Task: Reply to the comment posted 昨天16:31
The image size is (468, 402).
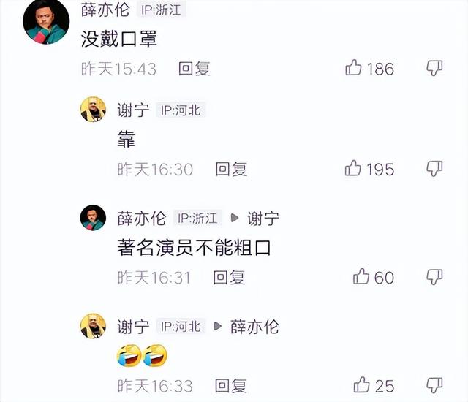Action: point(229,277)
